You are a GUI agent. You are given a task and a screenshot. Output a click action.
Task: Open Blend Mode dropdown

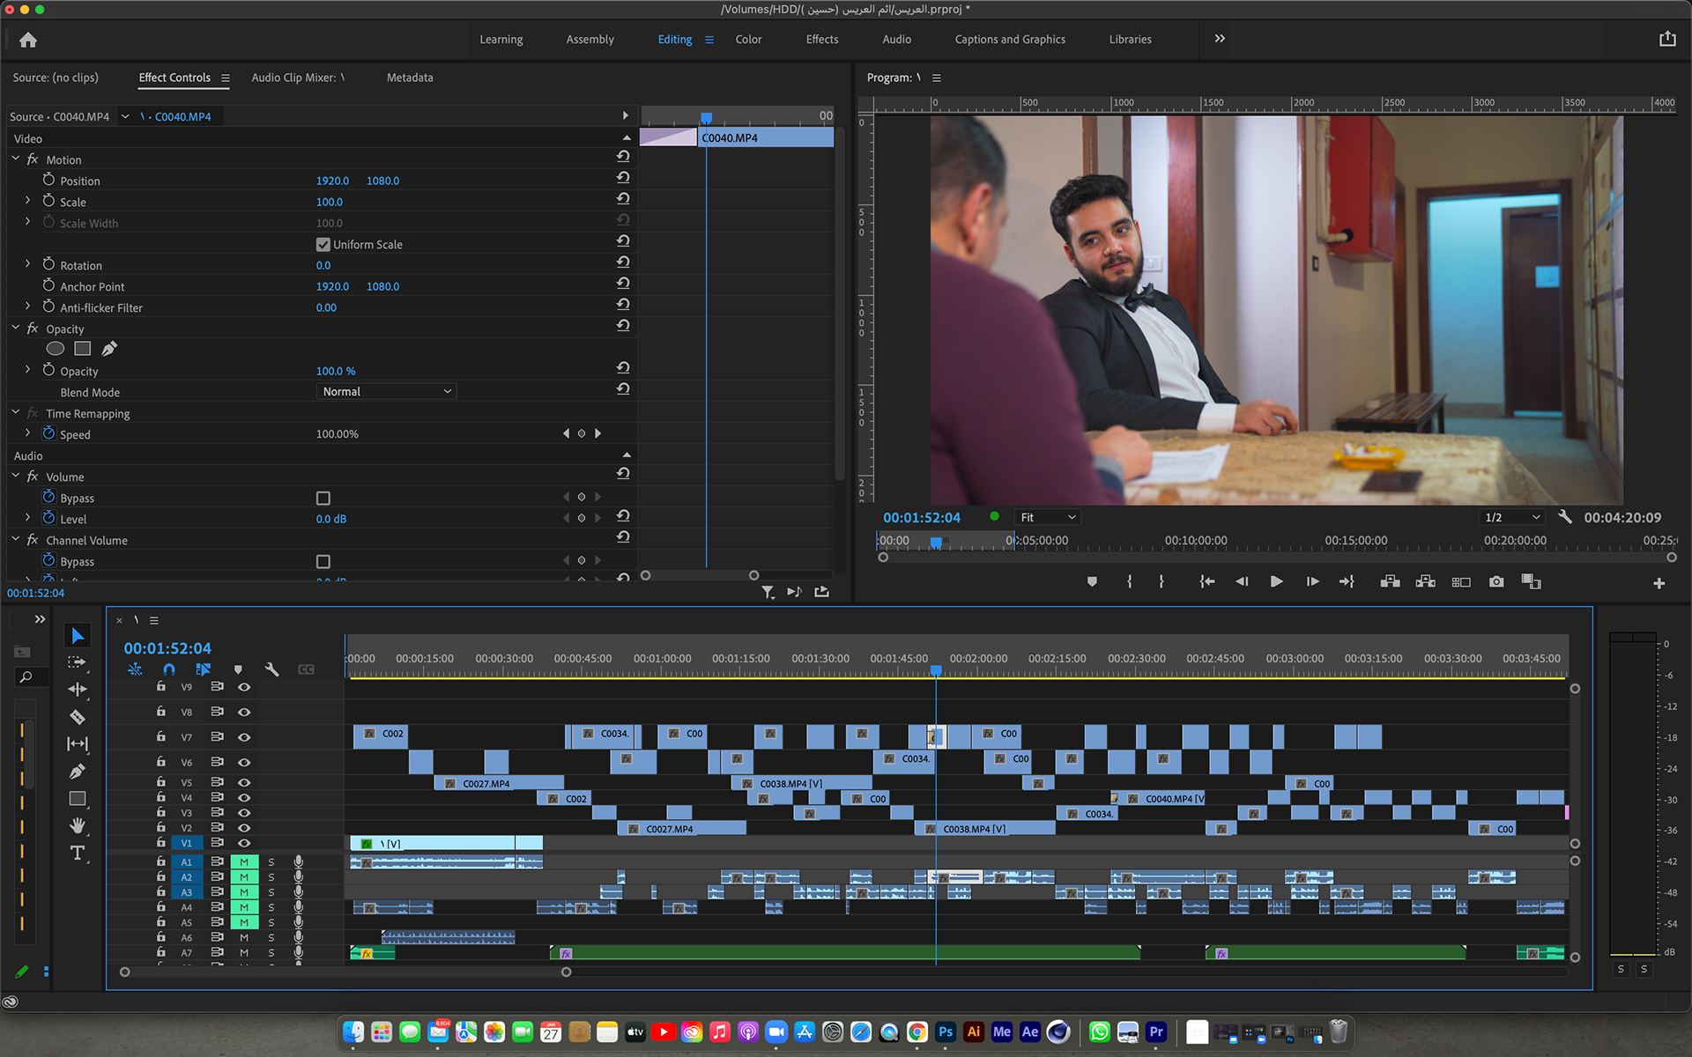(x=386, y=392)
